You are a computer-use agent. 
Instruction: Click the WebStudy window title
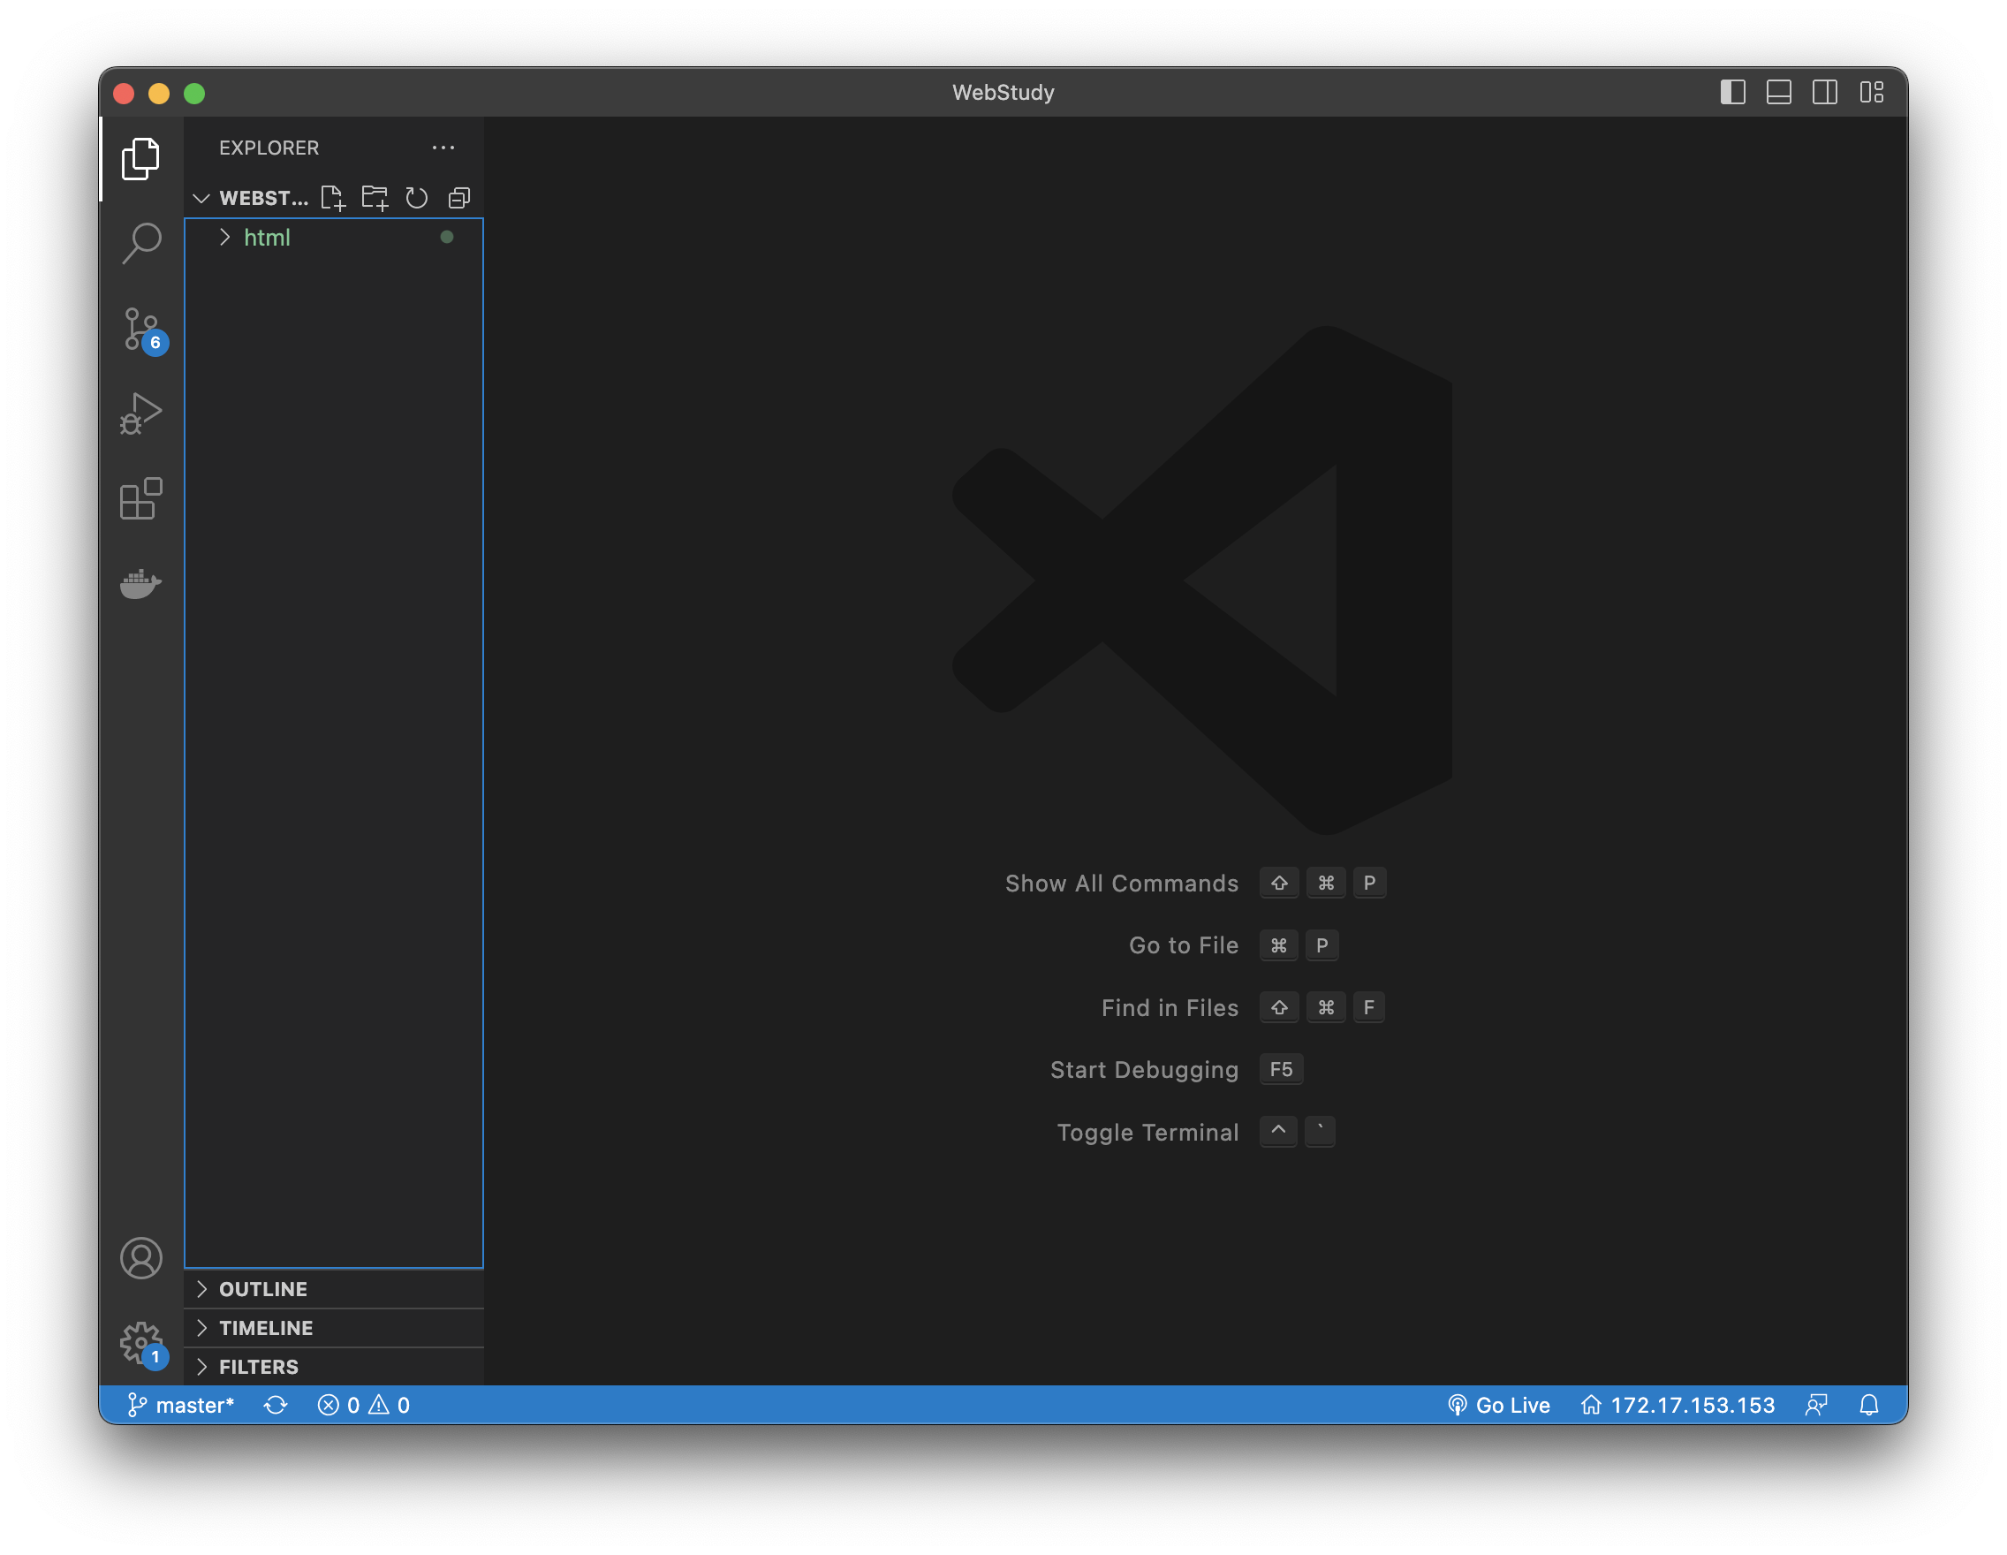tap(1003, 92)
